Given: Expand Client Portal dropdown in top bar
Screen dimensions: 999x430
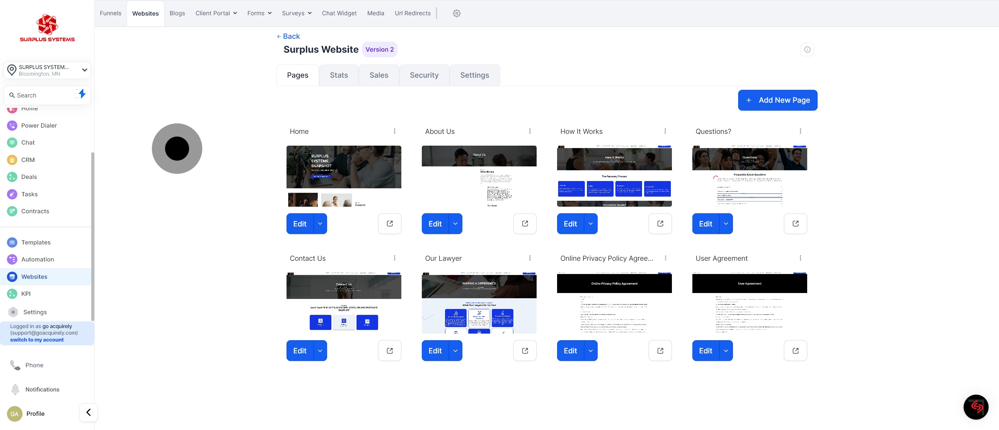Looking at the screenshot, I should click(216, 13).
